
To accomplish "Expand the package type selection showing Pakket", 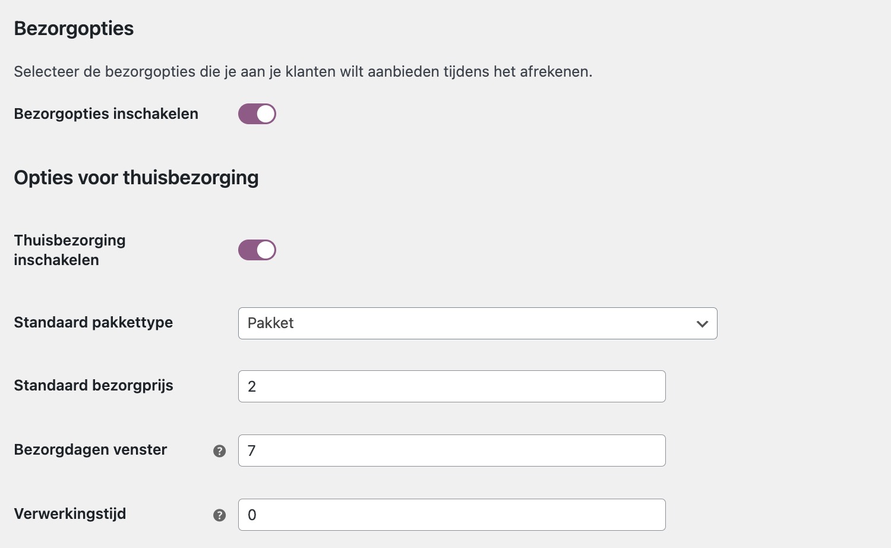I will click(x=478, y=323).
